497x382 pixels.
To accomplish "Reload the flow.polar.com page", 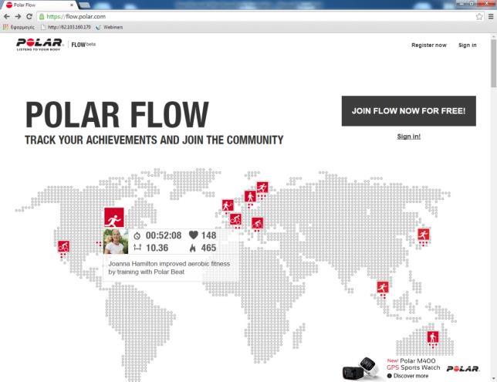I will coord(29,16).
